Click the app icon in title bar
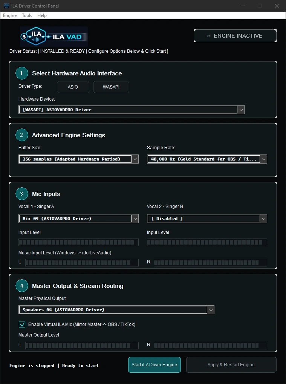 pos(6,6)
